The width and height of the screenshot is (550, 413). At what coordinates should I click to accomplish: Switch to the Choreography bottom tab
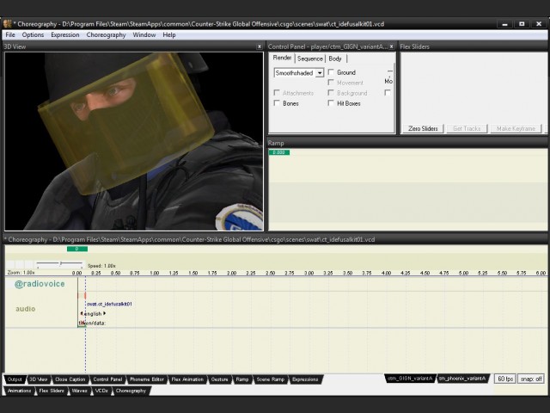point(131,391)
